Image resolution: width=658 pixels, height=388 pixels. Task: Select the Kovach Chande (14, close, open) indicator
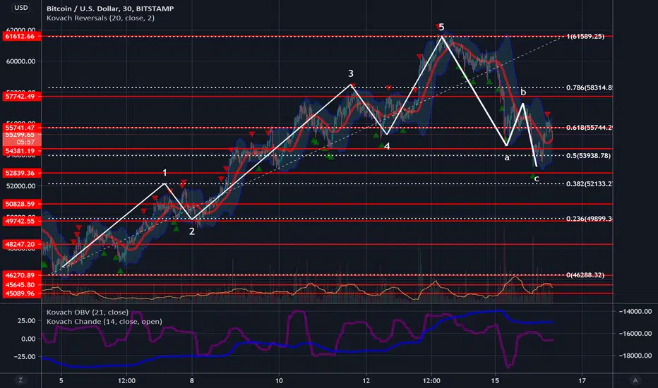104,322
